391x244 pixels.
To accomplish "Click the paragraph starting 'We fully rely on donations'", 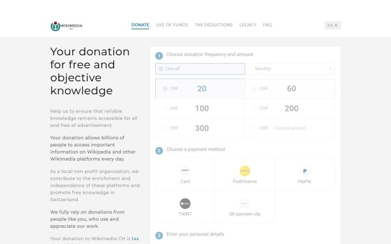I will (87, 219).
